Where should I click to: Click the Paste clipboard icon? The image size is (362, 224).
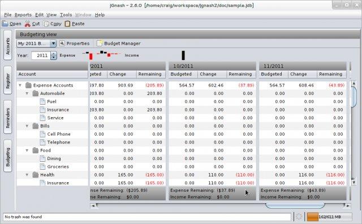pyautogui.click(x=67, y=24)
